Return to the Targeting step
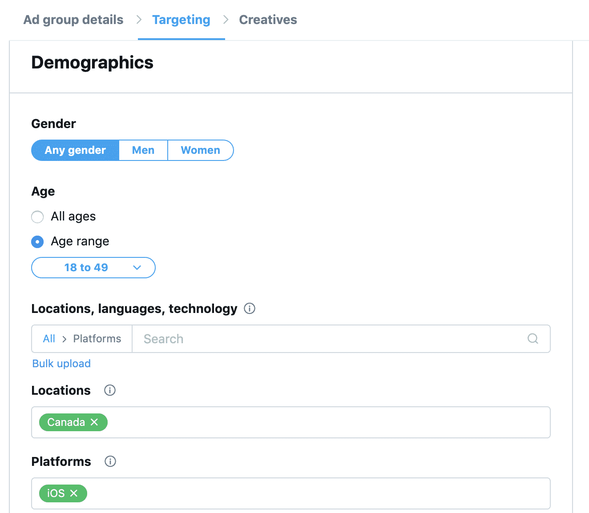Image resolution: width=589 pixels, height=513 pixels. (181, 20)
